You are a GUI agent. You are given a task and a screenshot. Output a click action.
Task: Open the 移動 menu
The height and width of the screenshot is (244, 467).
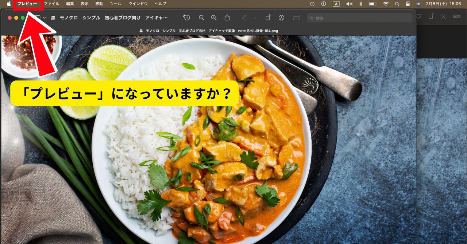99,4
